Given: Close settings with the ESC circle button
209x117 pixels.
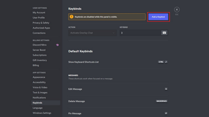Looking at the screenshot, I should click(x=177, y=9).
